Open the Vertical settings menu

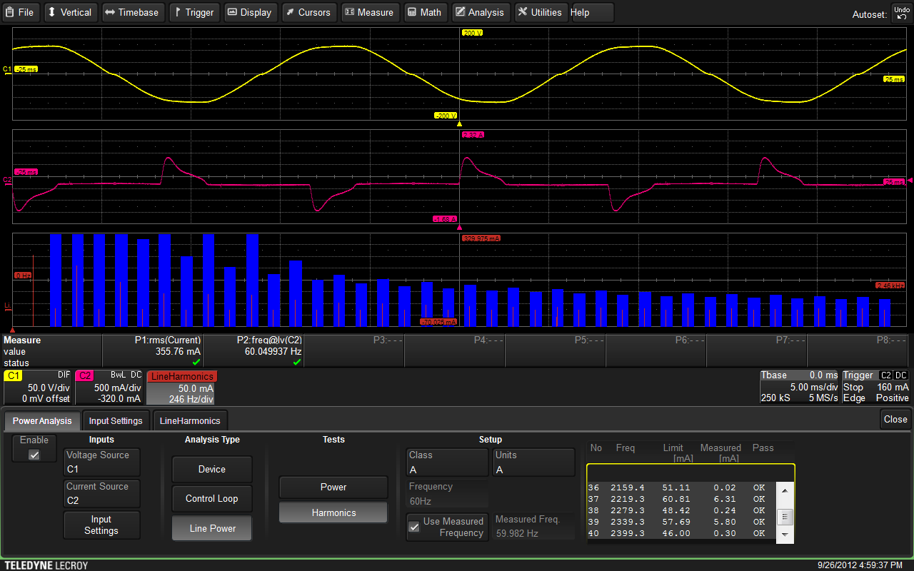click(69, 12)
